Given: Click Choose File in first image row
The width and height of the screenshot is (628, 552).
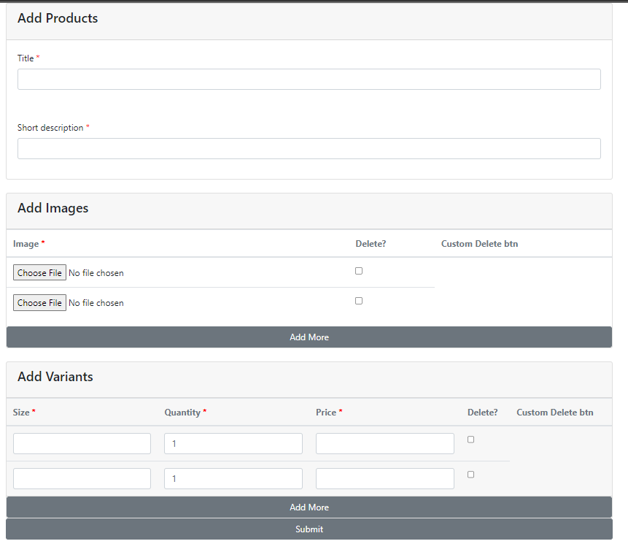Looking at the screenshot, I should pos(39,273).
